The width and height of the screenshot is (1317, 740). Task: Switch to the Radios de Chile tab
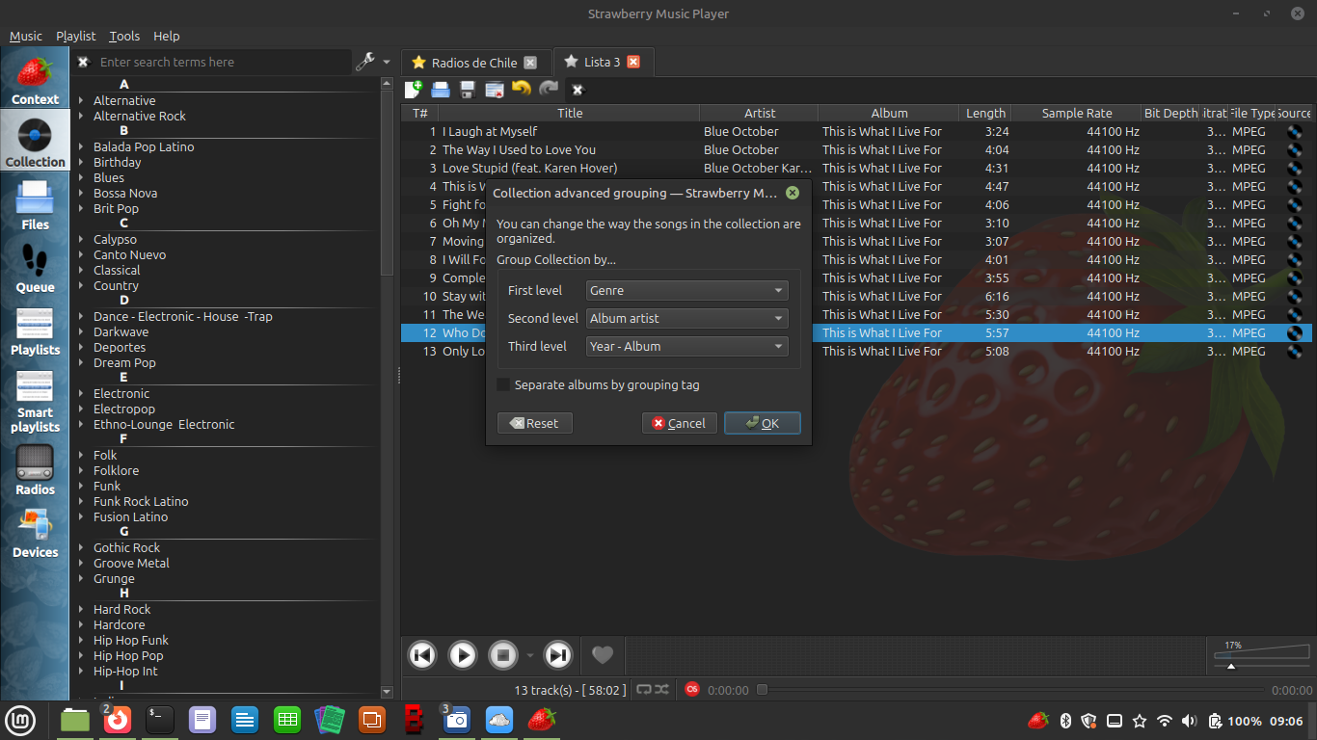(x=474, y=63)
